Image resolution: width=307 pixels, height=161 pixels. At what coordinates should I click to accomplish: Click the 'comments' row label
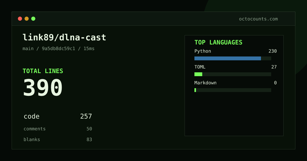pos(35,129)
